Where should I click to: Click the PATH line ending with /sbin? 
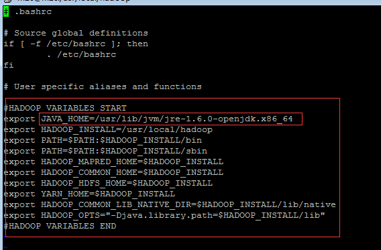[105, 151]
